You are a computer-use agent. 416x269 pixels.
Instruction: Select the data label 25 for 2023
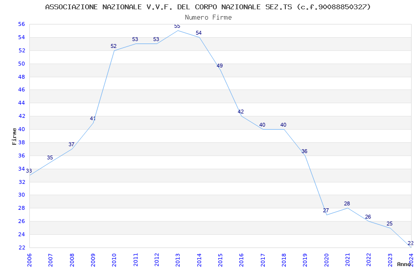tap(390, 224)
